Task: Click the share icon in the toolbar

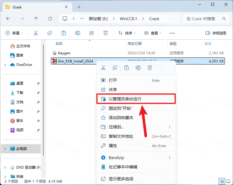Action: click(x=92, y=33)
